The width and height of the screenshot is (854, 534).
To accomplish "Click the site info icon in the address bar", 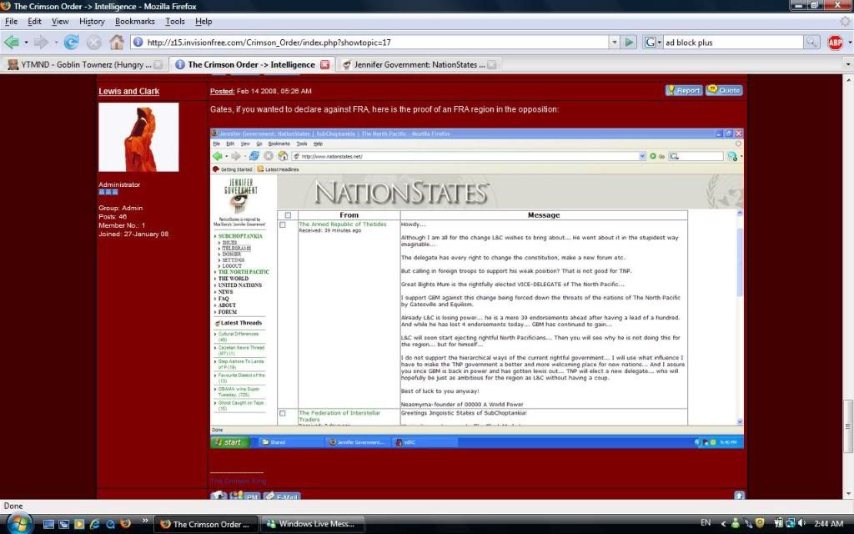I will [x=138, y=42].
